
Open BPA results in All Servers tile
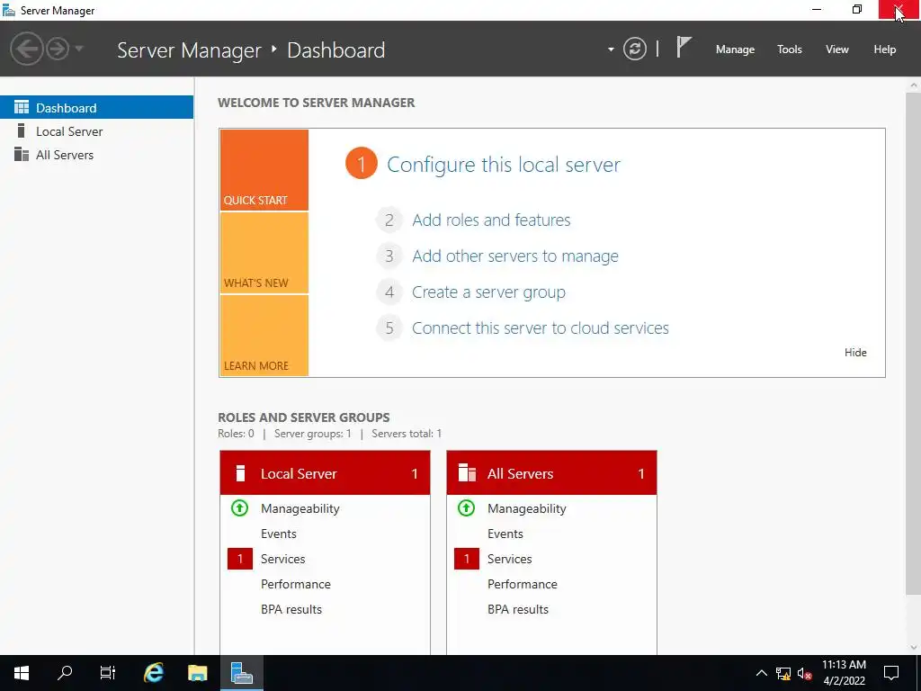(518, 609)
